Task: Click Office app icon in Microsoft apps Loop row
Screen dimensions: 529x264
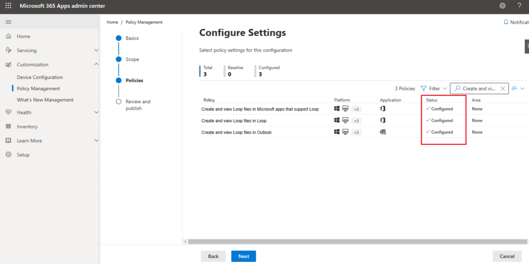Action: tap(383, 109)
